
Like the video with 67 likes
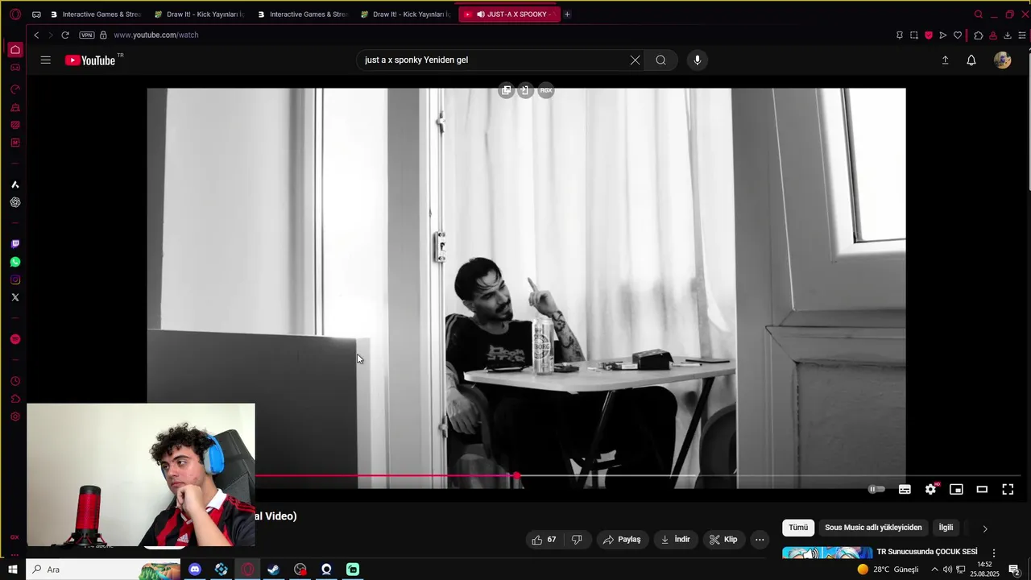pyautogui.click(x=544, y=540)
